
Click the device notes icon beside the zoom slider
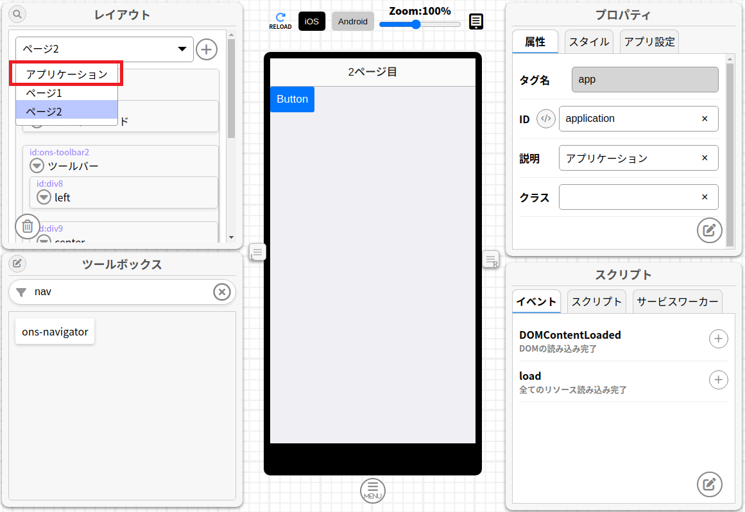(475, 21)
